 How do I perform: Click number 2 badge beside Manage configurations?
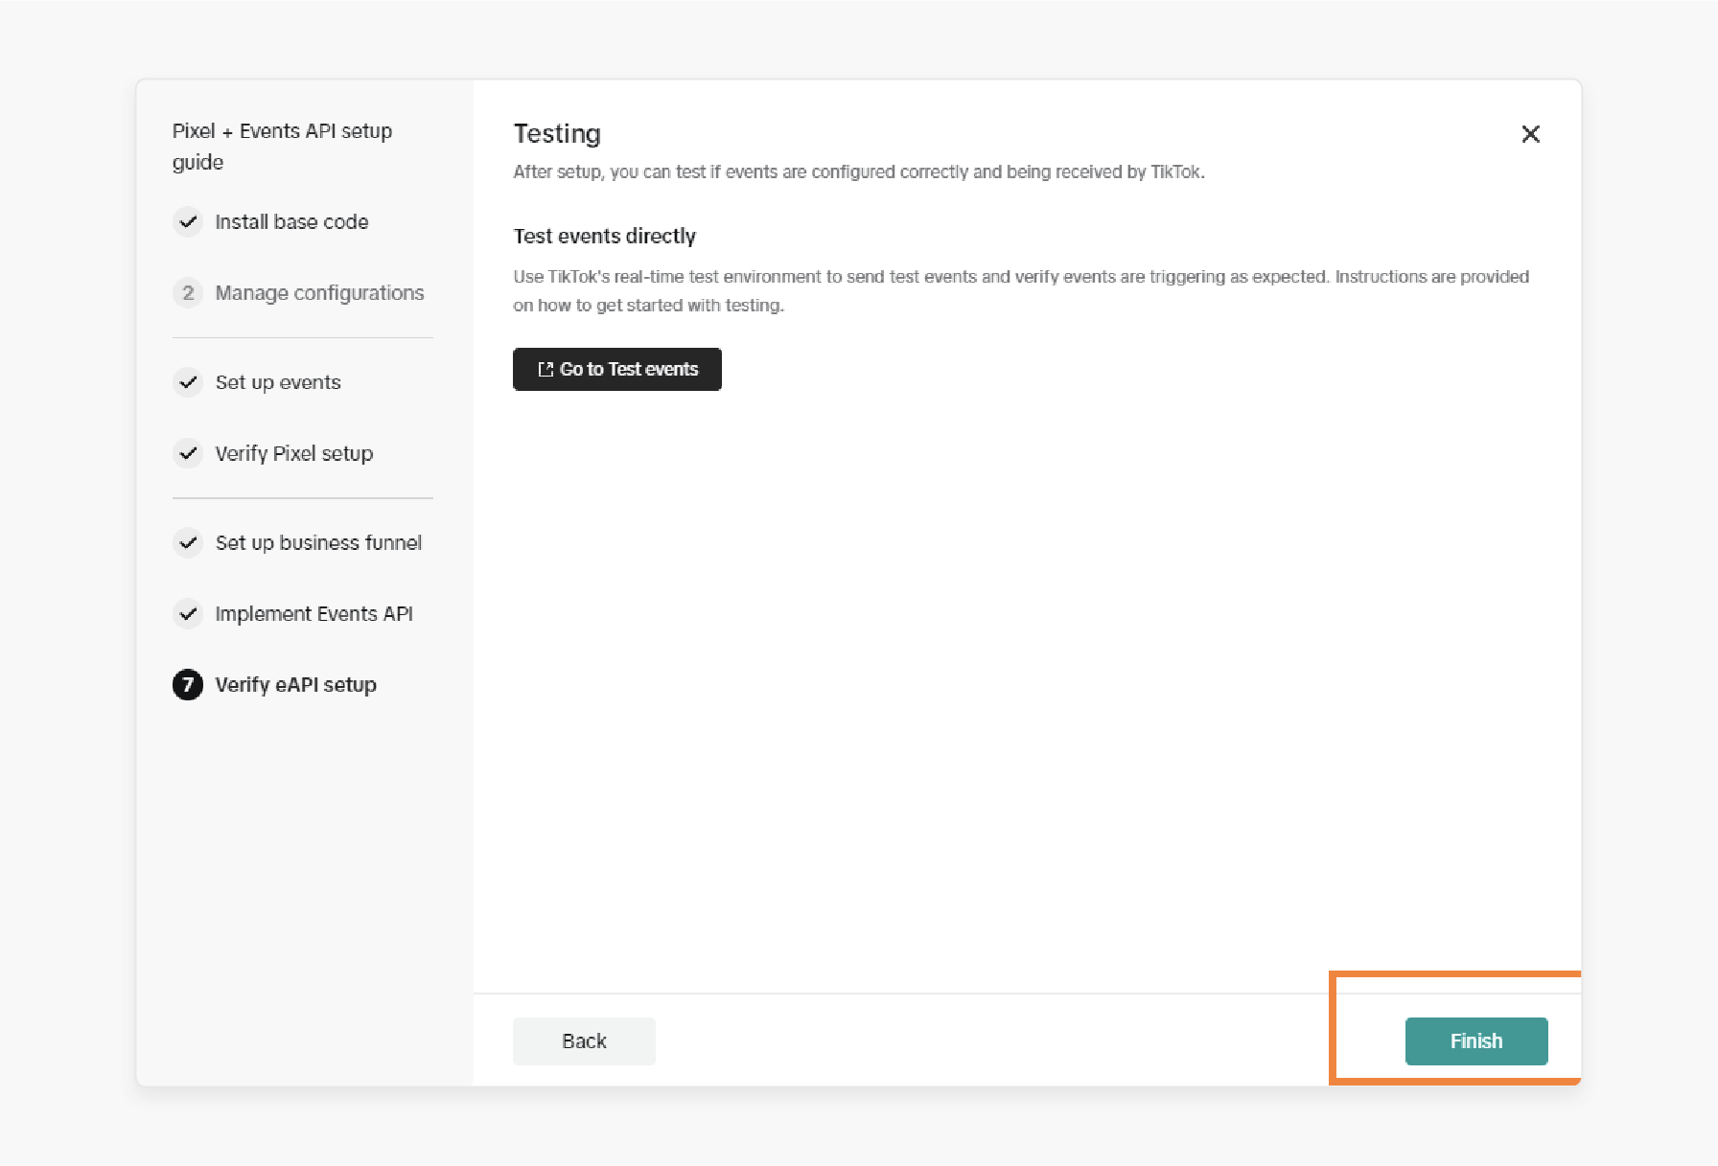(x=188, y=293)
